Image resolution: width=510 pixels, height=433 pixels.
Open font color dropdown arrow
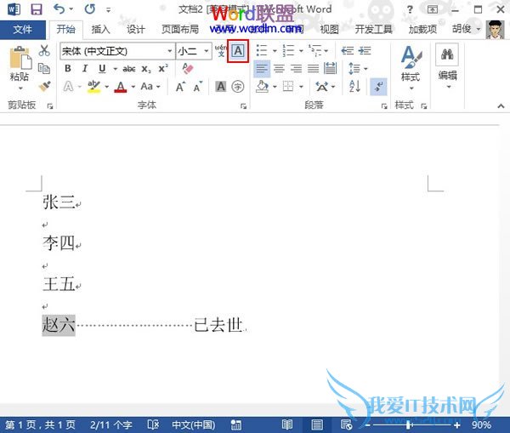pos(133,87)
